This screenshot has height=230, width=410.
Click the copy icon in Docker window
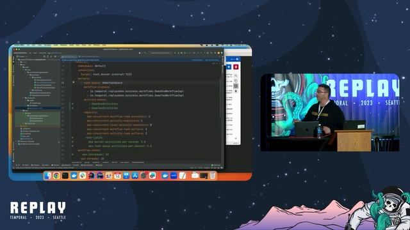pyautogui.click(x=236, y=81)
